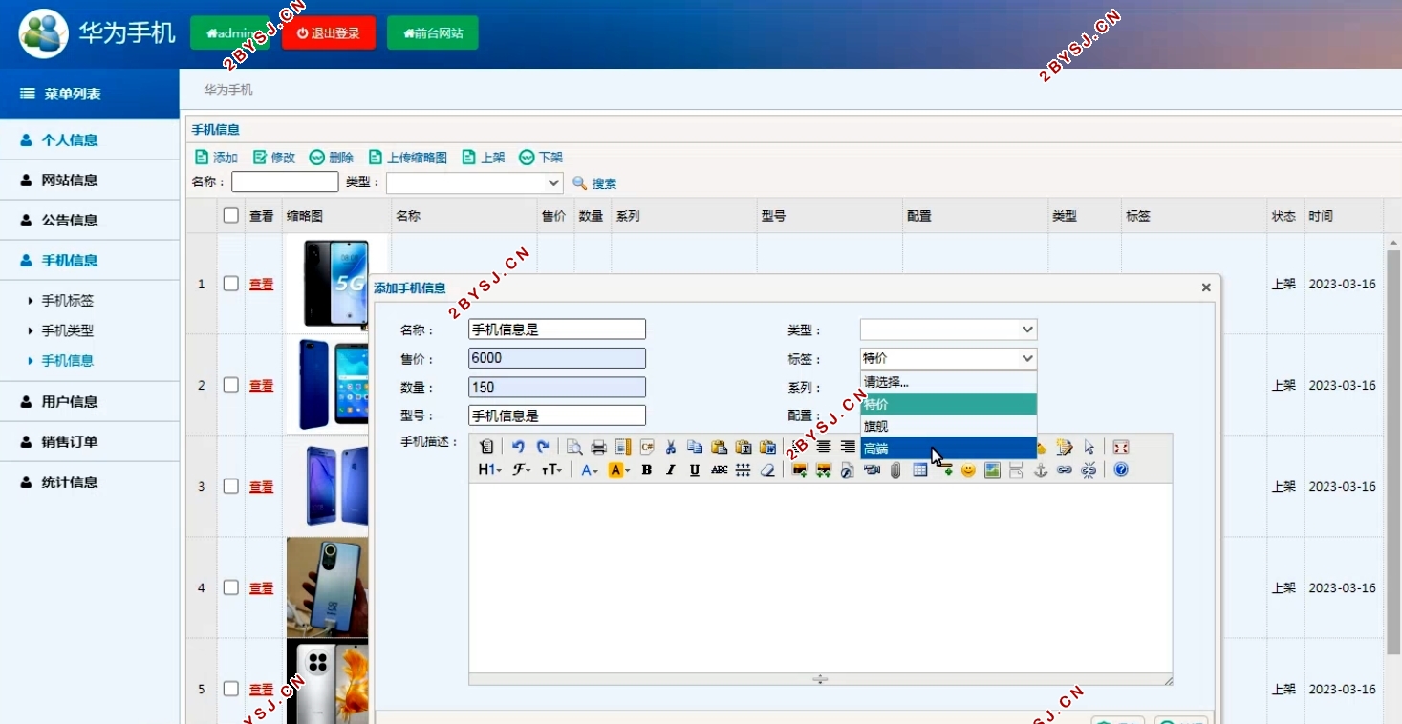The height and width of the screenshot is (724, 1402).
Task: Click the paste from Word icon
Action: 767,446
